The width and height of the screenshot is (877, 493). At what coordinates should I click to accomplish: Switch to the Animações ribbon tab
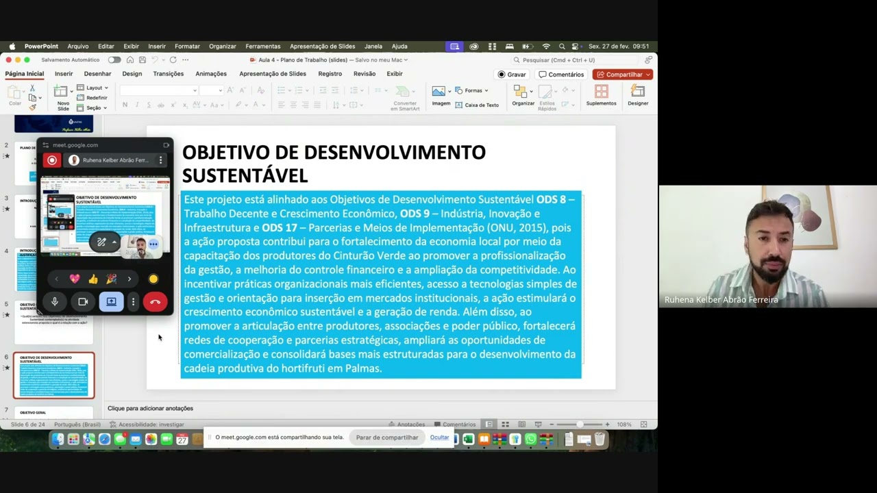point(211,74)
